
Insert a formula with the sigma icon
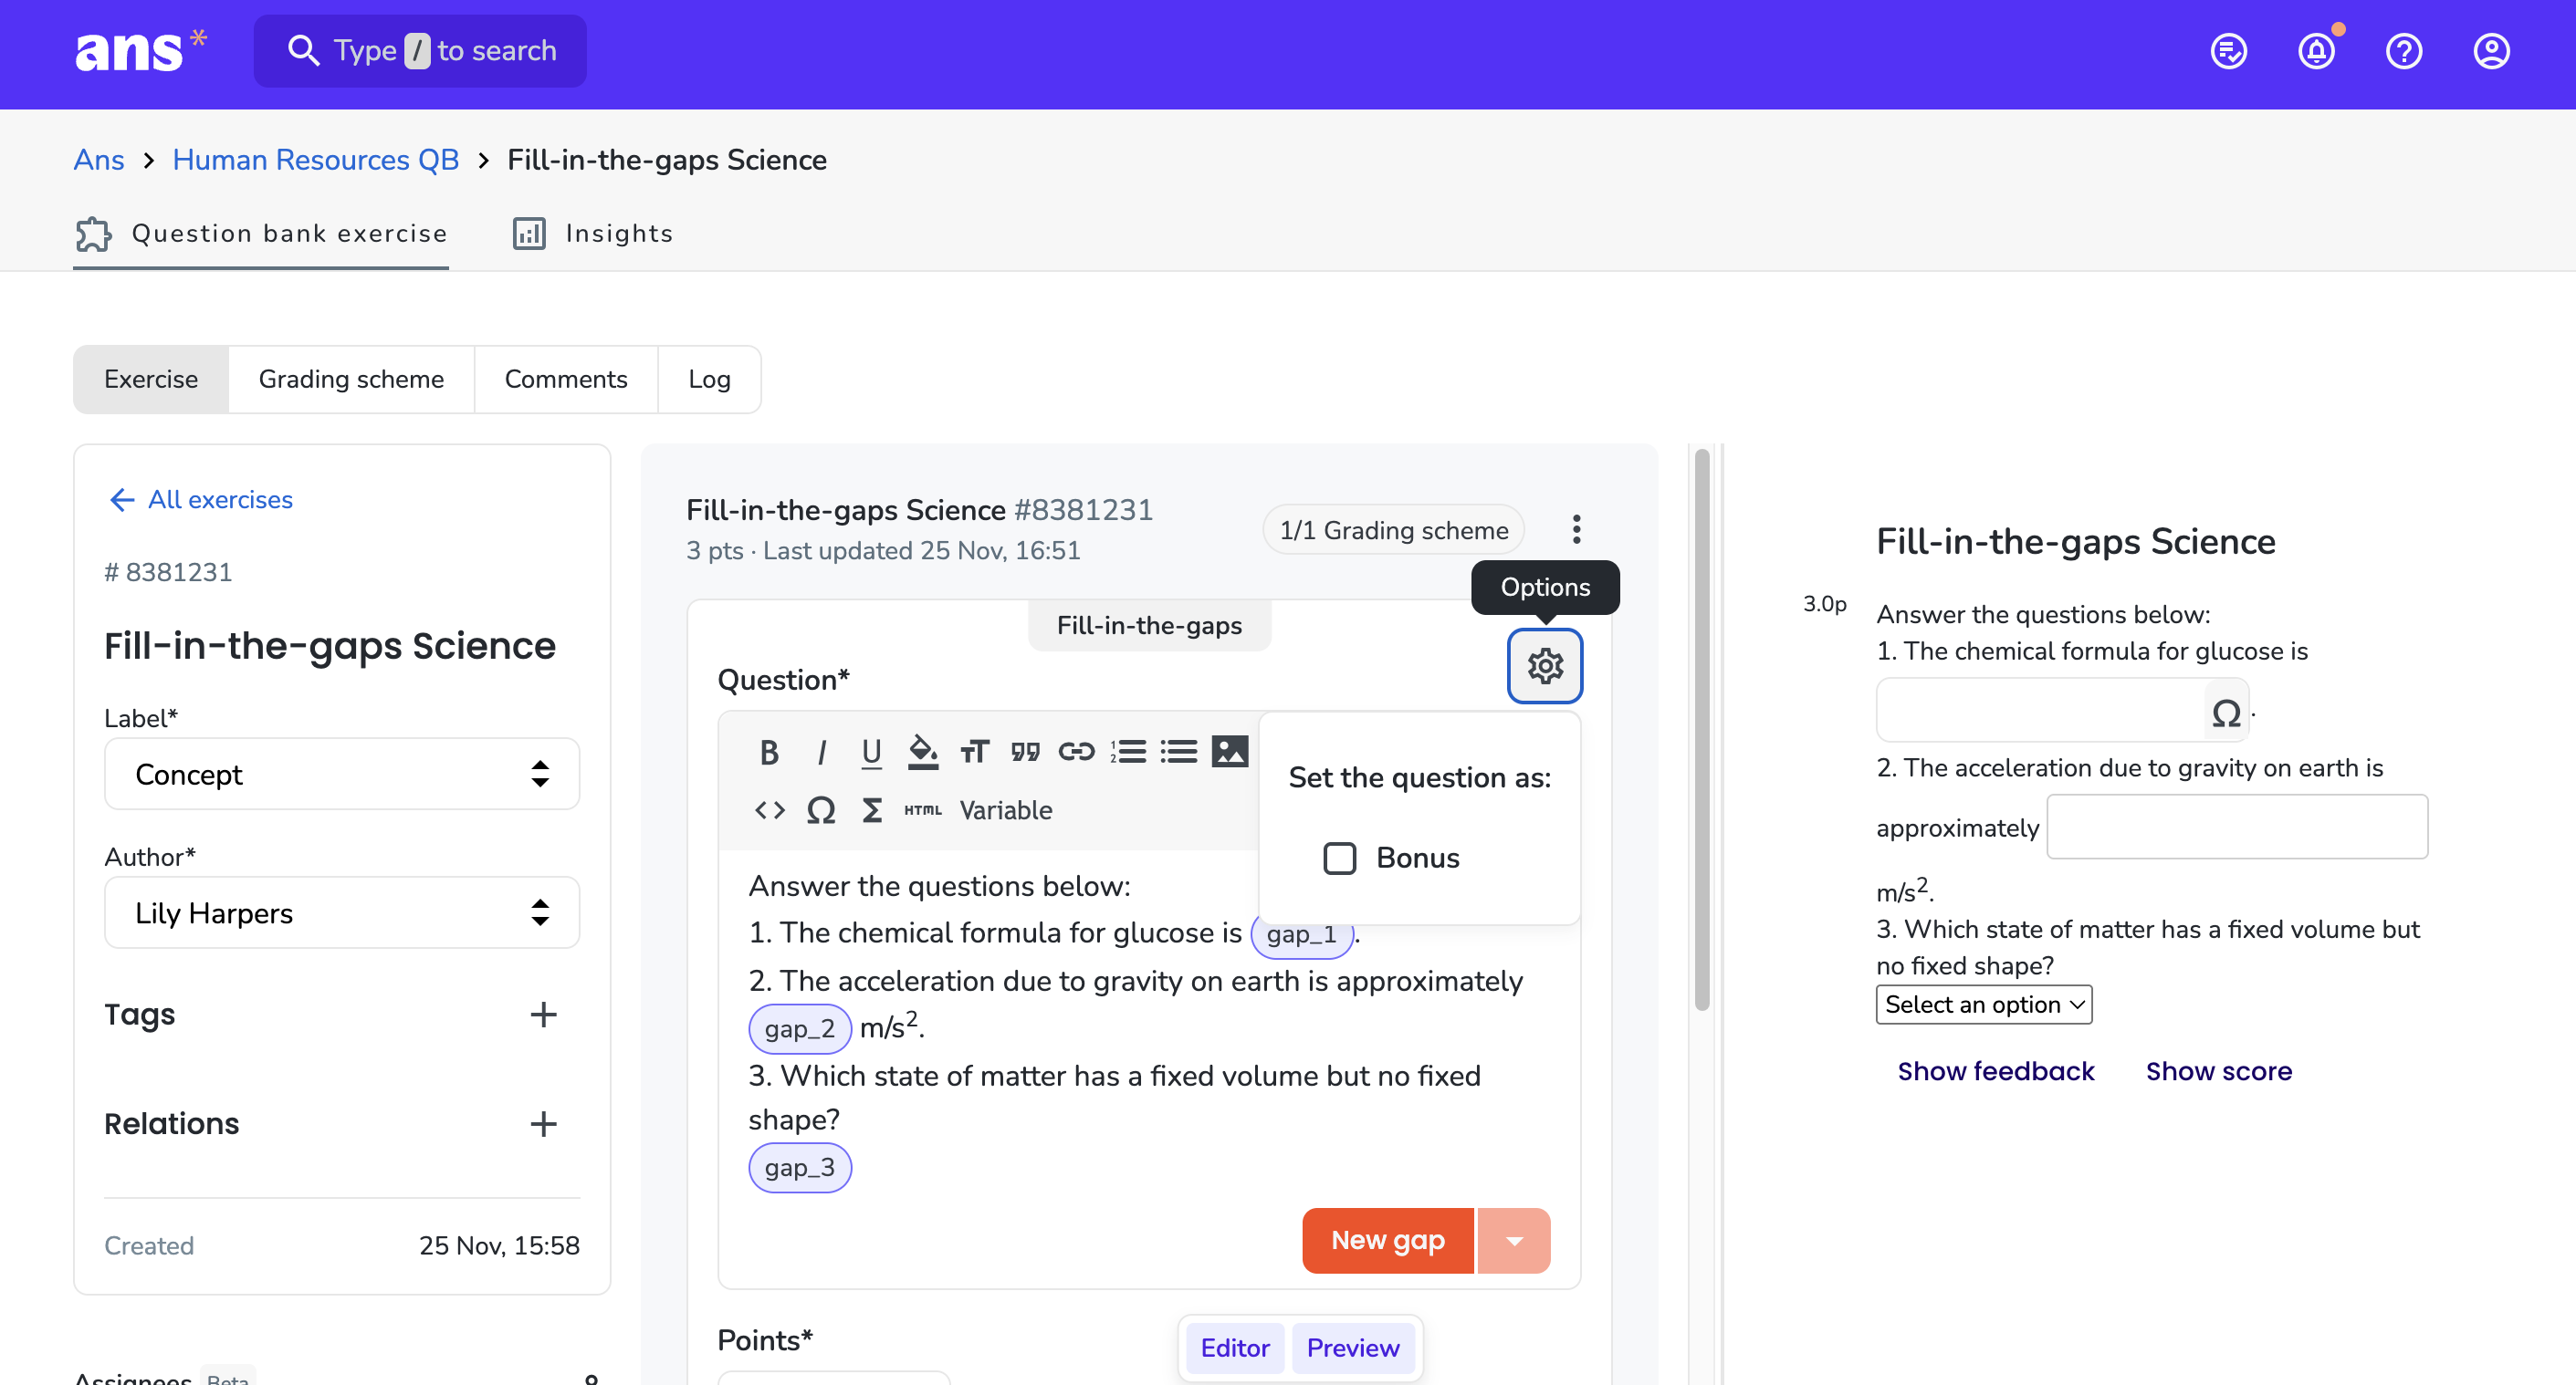click(872, 809)
